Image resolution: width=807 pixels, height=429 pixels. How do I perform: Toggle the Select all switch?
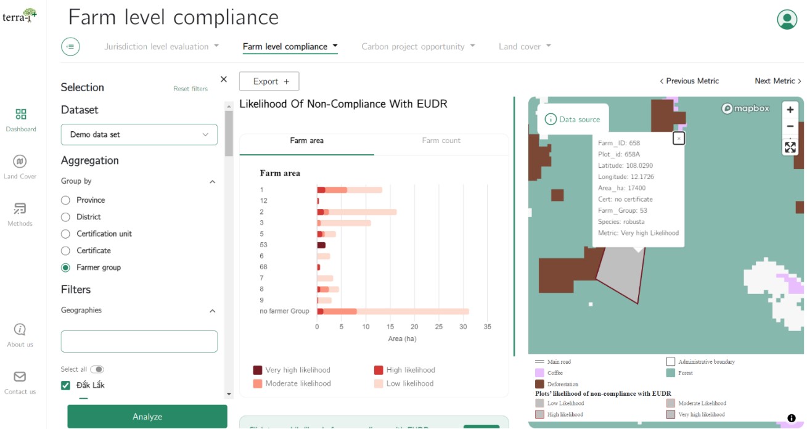97,369
